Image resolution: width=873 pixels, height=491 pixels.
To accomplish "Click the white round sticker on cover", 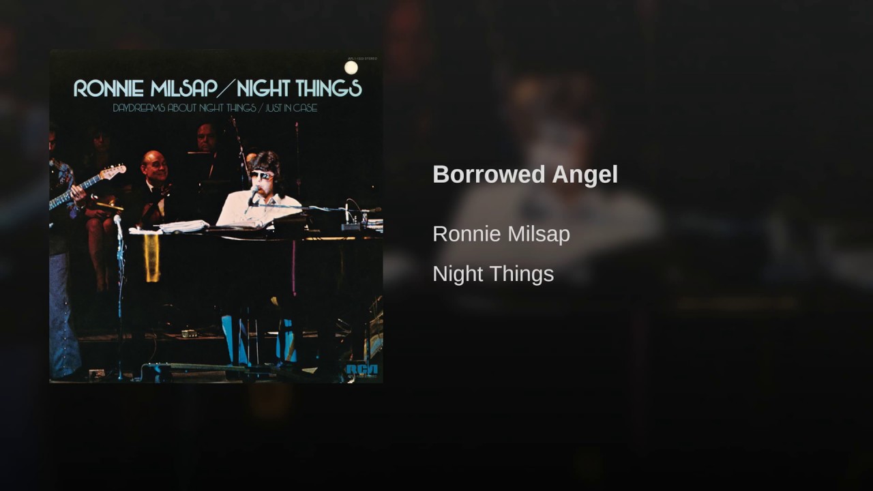I will [351, 68].
